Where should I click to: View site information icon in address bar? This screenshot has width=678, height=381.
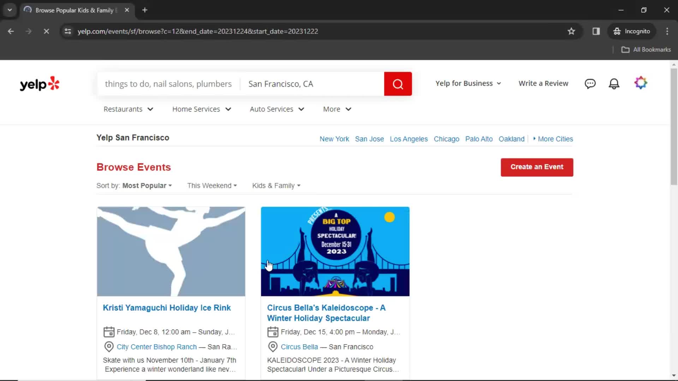click(x=68, y=31)
